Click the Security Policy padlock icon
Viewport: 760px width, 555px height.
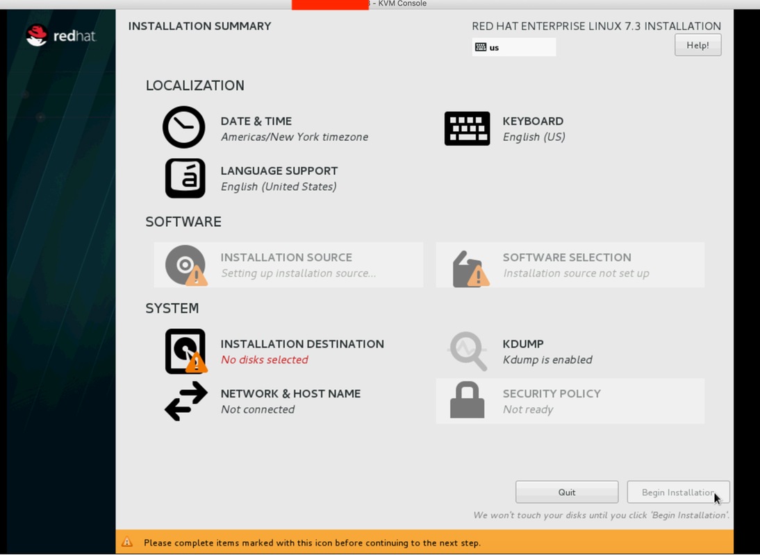[x=468, y=400]
